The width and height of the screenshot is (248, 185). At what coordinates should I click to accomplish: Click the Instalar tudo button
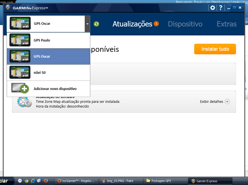215,49
